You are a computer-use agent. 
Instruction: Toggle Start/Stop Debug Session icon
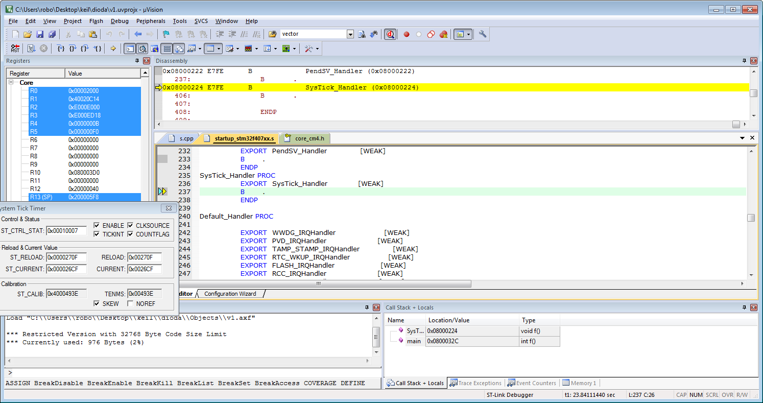390,34
